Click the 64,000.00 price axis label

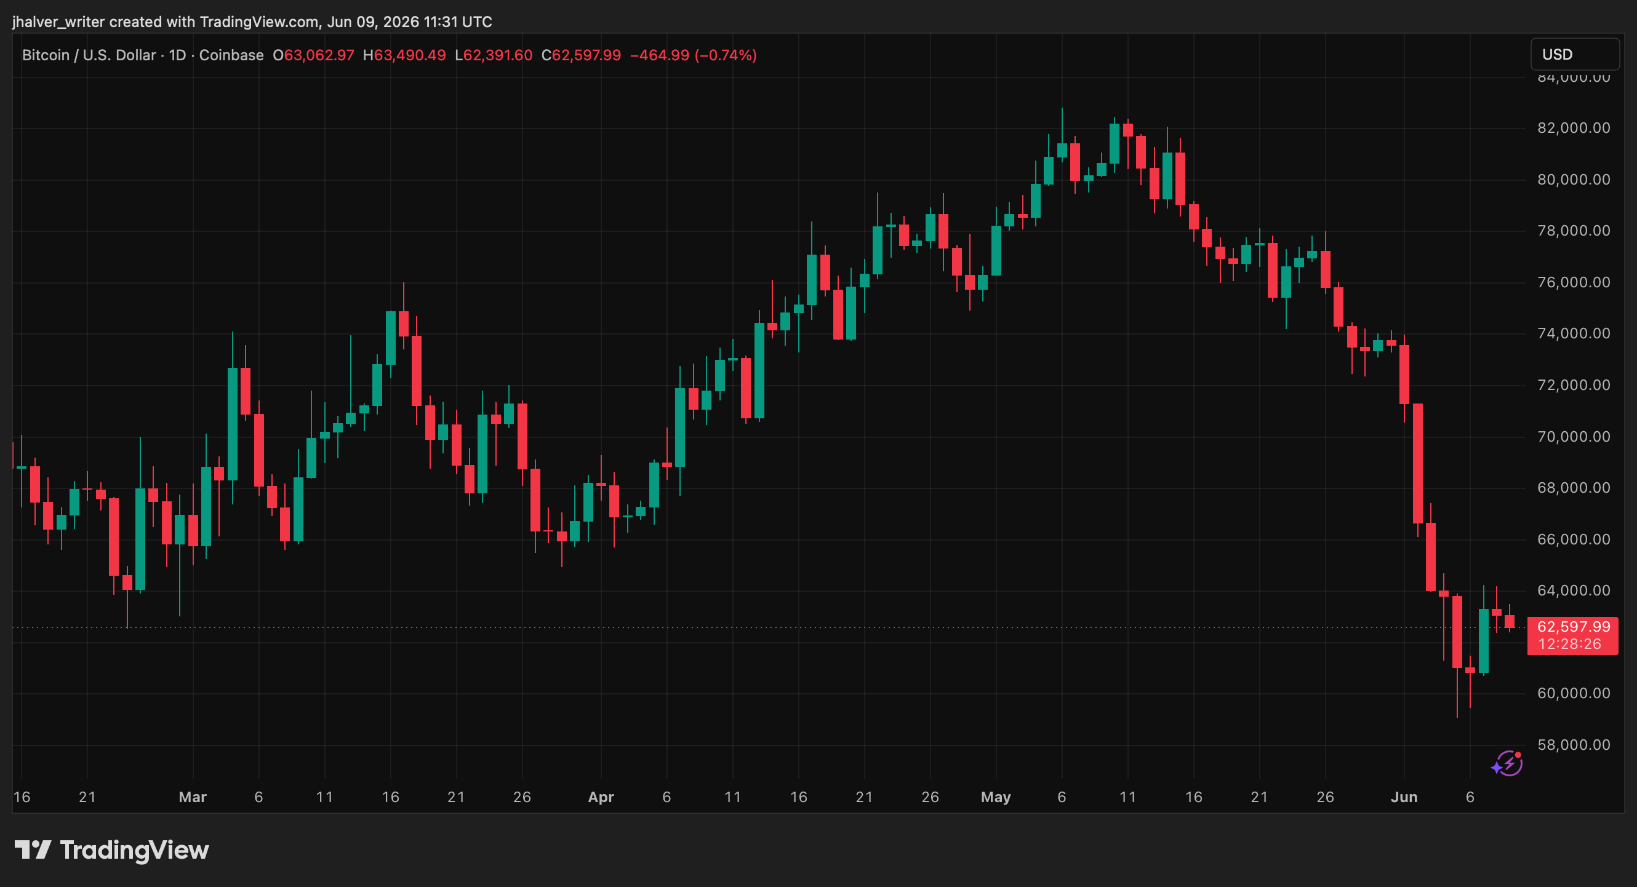pyautogui.click(x=1574, y=591)
